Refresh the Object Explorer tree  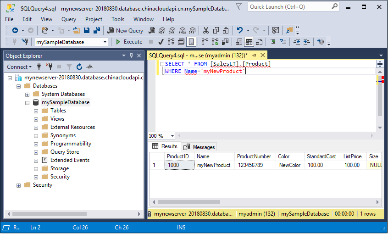(x=79, y=67)
